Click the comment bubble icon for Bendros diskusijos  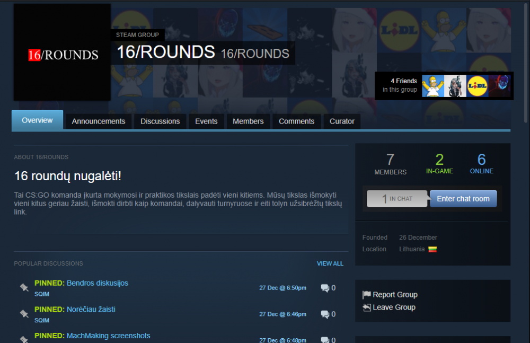pos(325,288)
